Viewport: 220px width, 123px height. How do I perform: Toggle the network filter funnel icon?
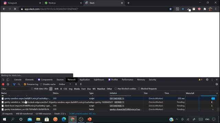click(14, 84)
